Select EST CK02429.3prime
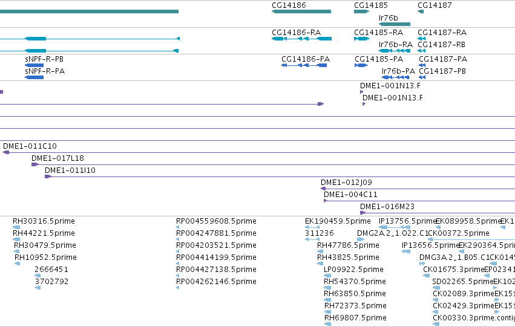515x327 pixels. click(464, 306)
